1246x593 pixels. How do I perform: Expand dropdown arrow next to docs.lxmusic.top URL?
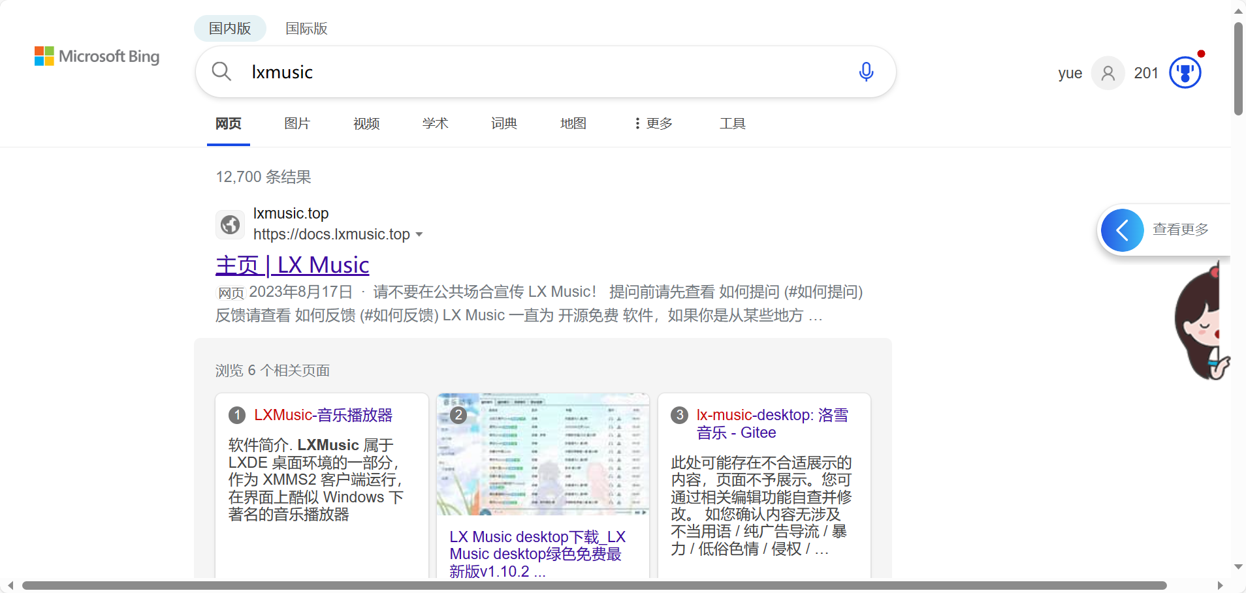pos(419,235)
